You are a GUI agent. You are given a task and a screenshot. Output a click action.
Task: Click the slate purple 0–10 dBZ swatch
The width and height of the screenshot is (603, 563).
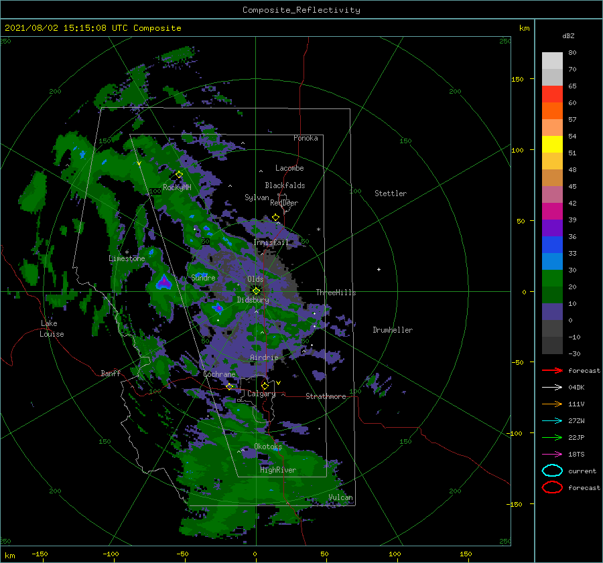[x=552, y=312]
